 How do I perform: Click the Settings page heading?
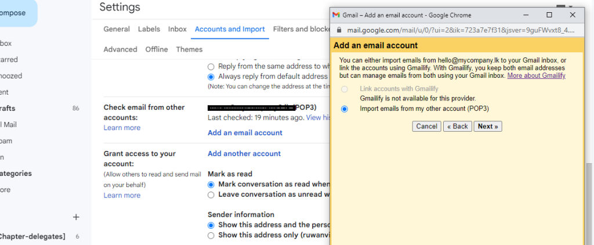pyautogui.click(x=119, y=7)
